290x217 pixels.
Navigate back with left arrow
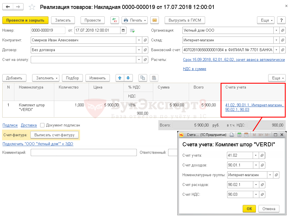8,7
